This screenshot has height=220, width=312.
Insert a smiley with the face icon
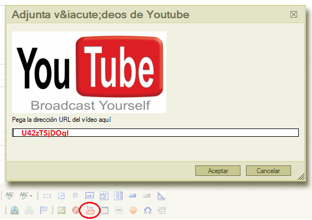click(x=133, y=210)
